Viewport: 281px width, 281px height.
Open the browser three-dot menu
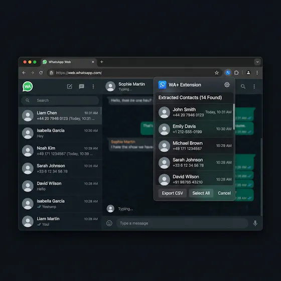(x=257, y=73)
